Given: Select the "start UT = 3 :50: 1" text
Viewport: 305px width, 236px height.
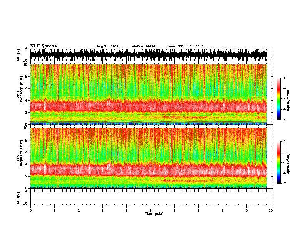Looking at the screenshot, I should [x=186, y=46].
